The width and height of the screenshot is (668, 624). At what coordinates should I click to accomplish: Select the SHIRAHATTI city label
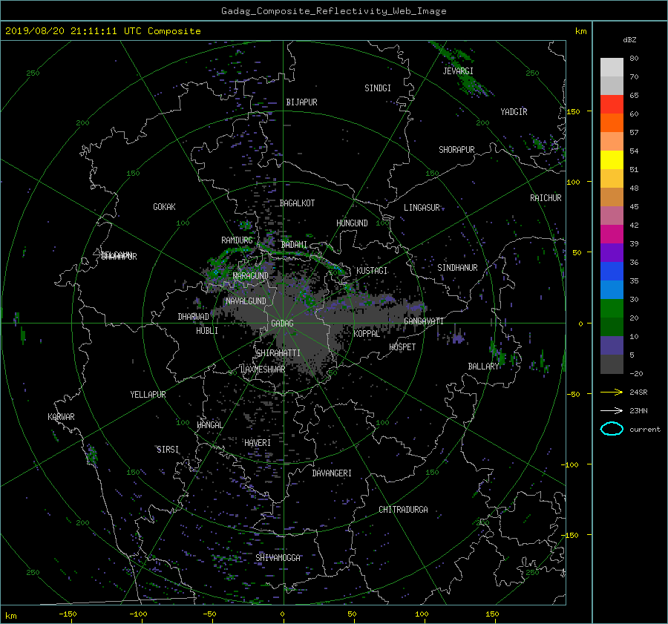[x=278, y=353]
